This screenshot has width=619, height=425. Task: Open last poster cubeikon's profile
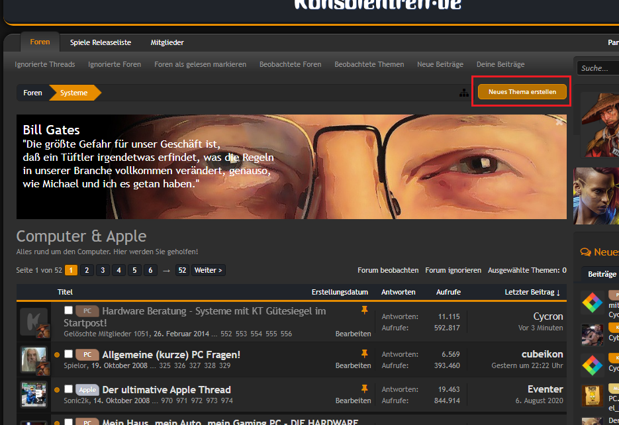[x=542, y=354]
